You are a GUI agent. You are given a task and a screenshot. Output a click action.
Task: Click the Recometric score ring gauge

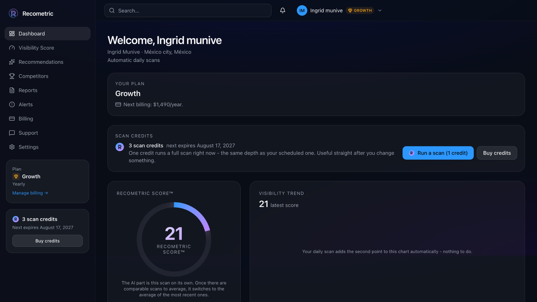[x=174, y=239]
